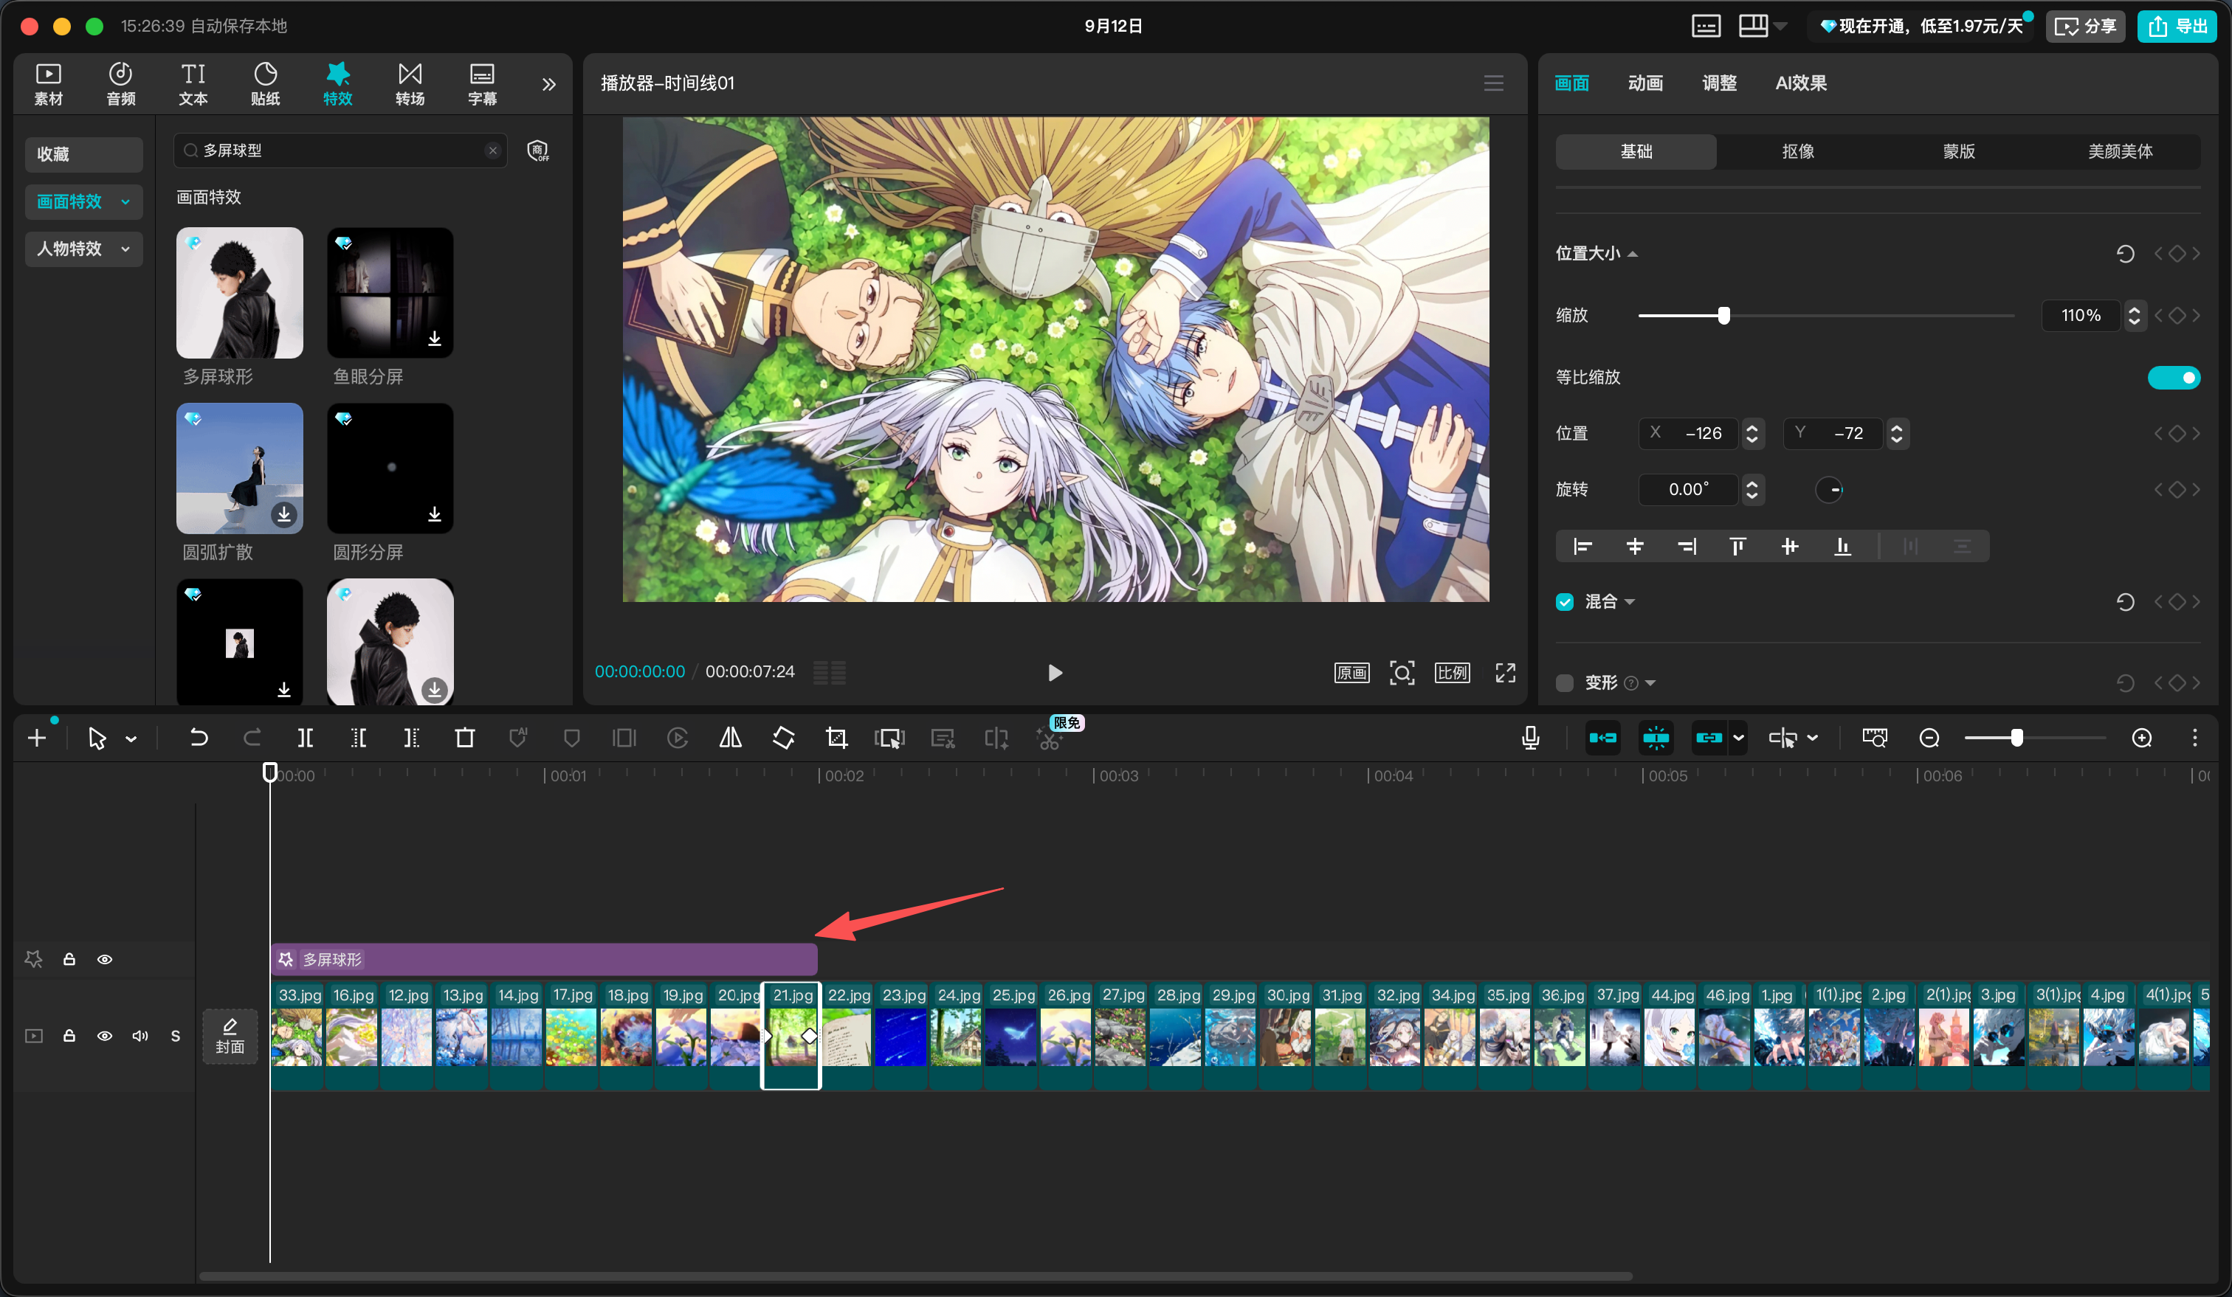This screenshot has width=2232, height=1297.
Task: Clear the search text with the X
Action: pos(493,151)
